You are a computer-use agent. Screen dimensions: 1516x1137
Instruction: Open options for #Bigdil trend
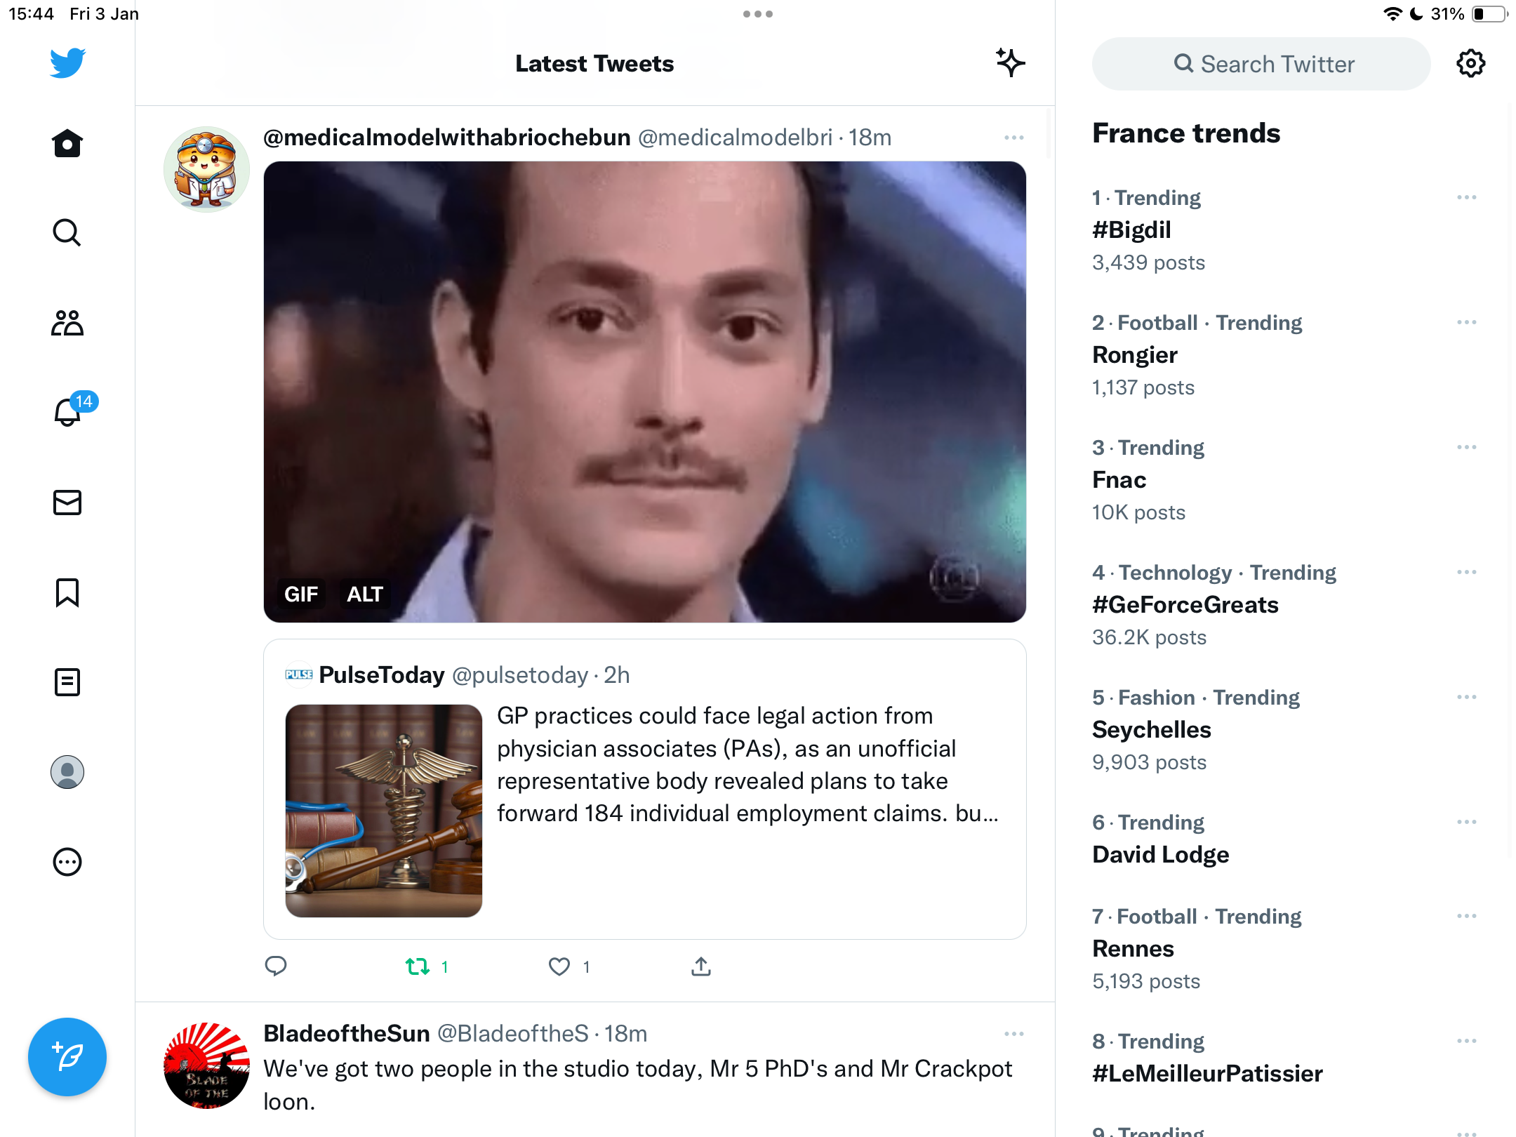pyautogui.click(x=1467, y=198)
